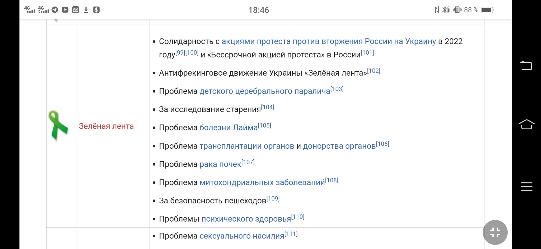Tap the Android back navigation icon

tap(526, 65)
